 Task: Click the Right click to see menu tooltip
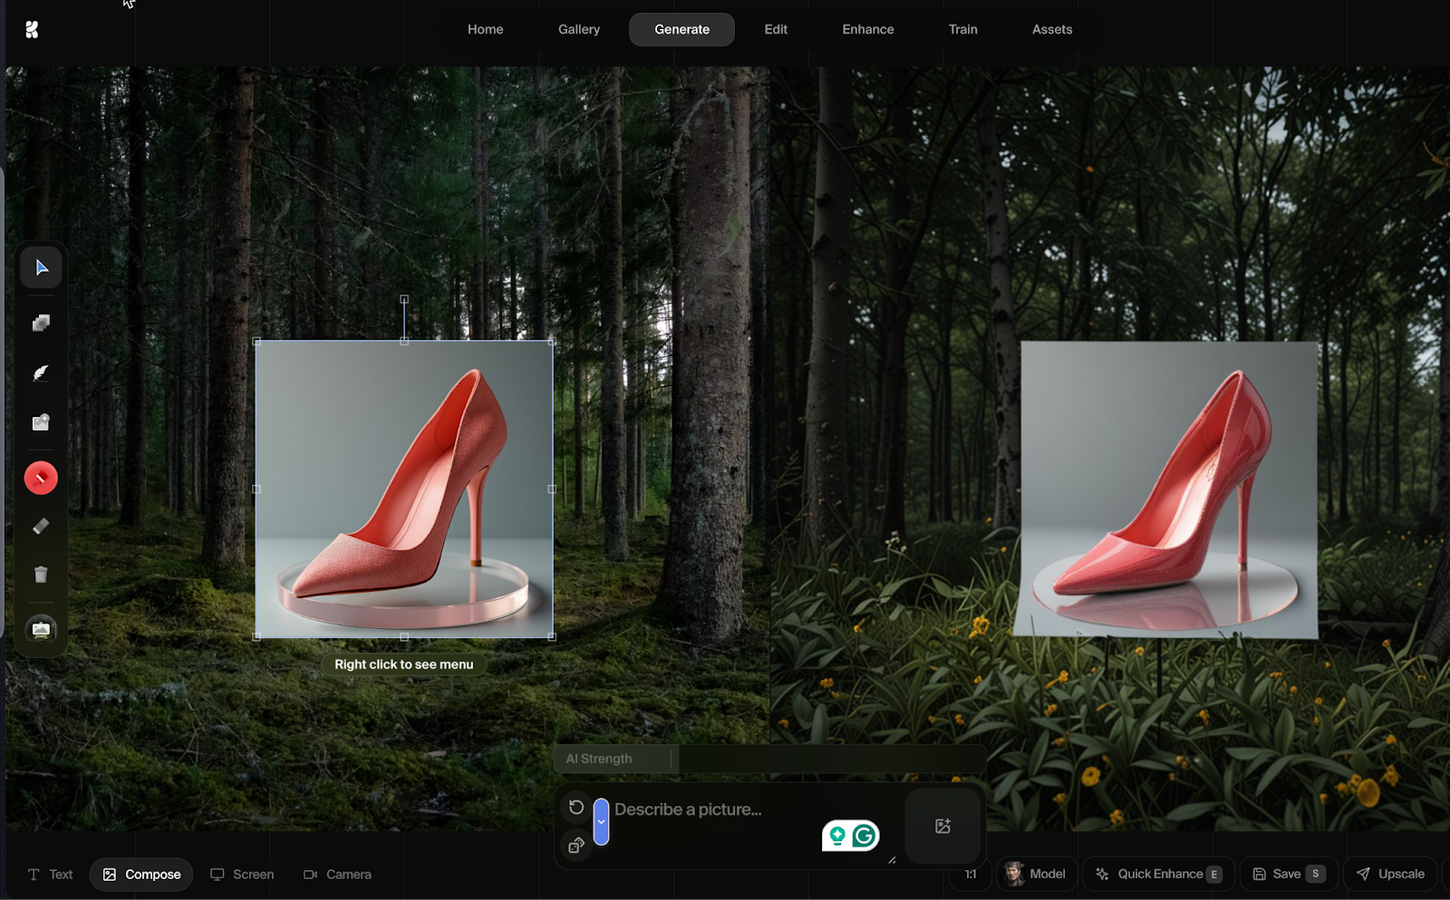pos(404,664)
